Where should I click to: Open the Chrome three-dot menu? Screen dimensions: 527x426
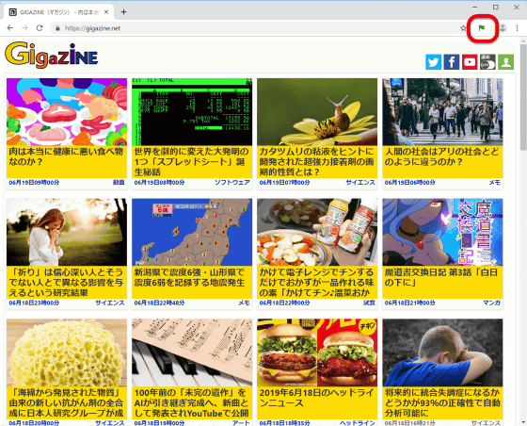pos(517,28)
